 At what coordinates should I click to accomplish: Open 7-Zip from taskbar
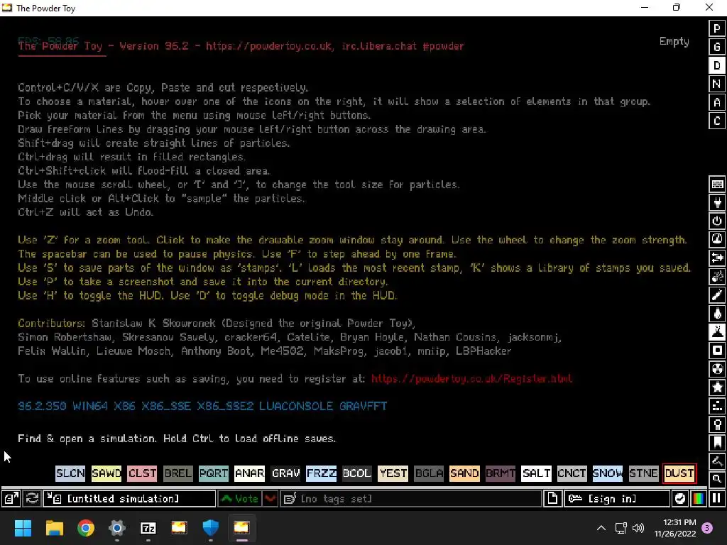(148, 528)
